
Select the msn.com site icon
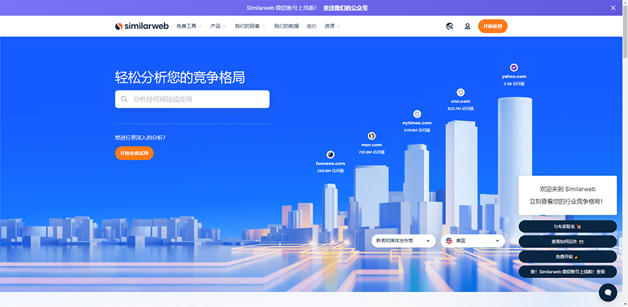tap(371, 136)
